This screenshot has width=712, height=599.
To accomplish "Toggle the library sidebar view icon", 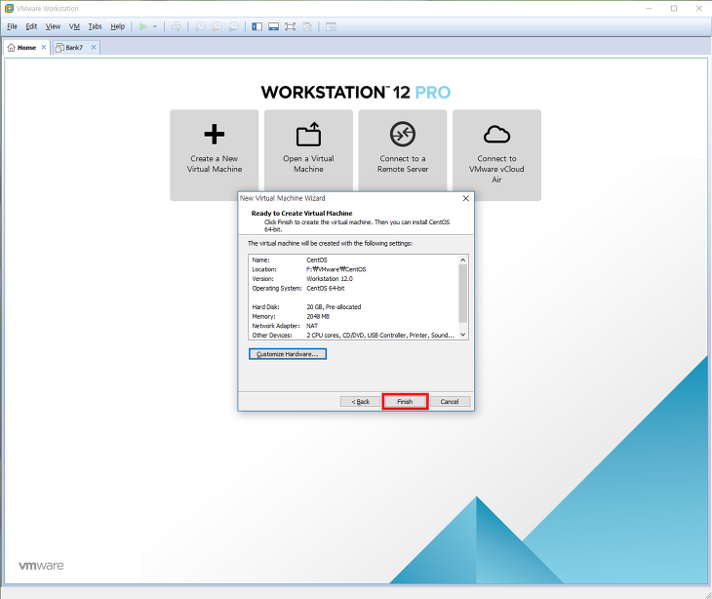I will pos(257,26).
